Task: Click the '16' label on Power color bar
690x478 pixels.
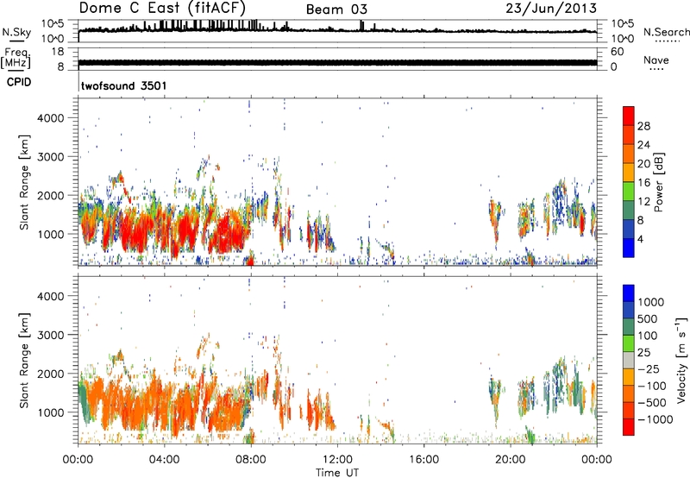Action: (643, 183)
